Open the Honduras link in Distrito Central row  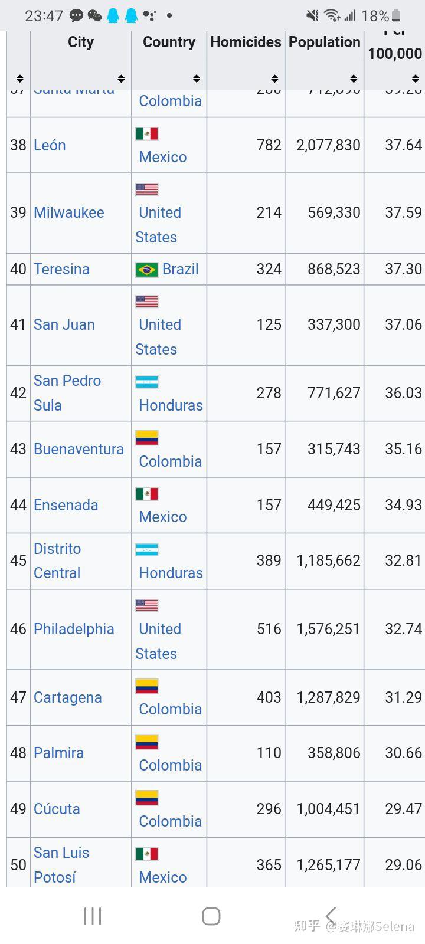tap(171, 573)
